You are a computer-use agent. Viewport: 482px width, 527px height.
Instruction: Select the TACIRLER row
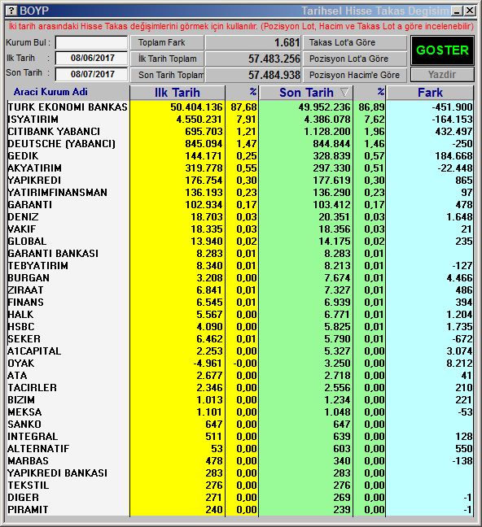coord(240,388)
